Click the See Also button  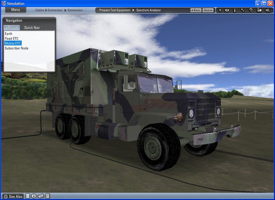pyautogui.click(x=13, y=197)
